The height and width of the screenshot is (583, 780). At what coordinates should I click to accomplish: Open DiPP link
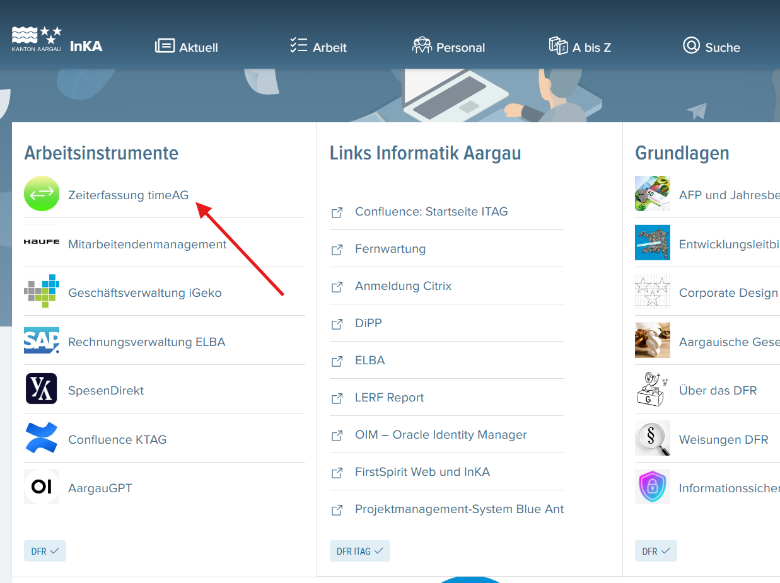pyautogui.click(x=368, y=323)
